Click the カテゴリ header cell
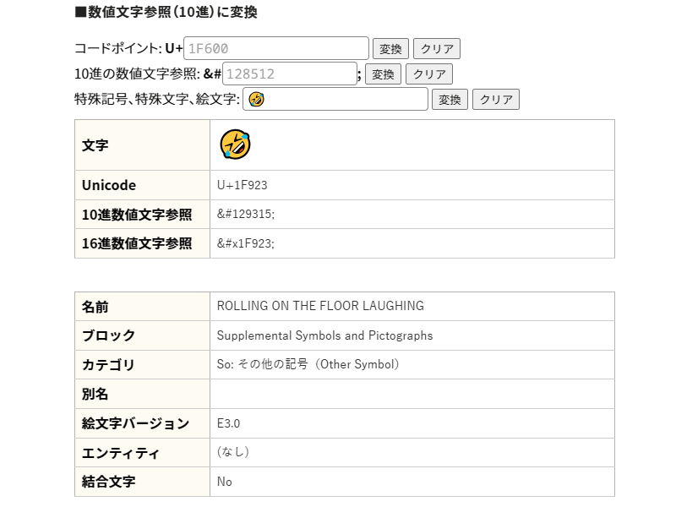 [142, 365]
